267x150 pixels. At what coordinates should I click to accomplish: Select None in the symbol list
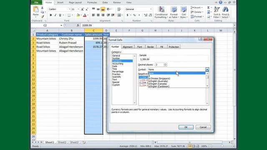(177, 73)
